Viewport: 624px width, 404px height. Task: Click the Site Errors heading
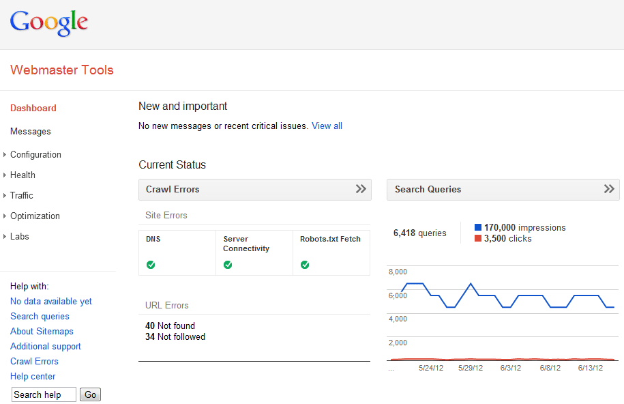[x=166, y=215]
